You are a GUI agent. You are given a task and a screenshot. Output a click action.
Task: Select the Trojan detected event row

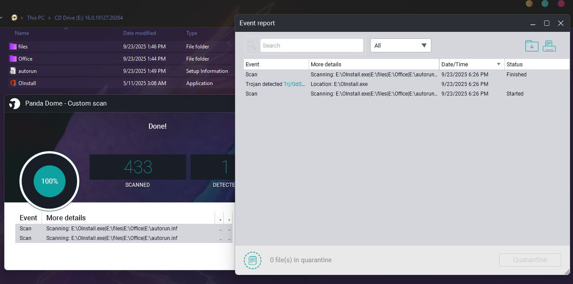pos(406,84)
